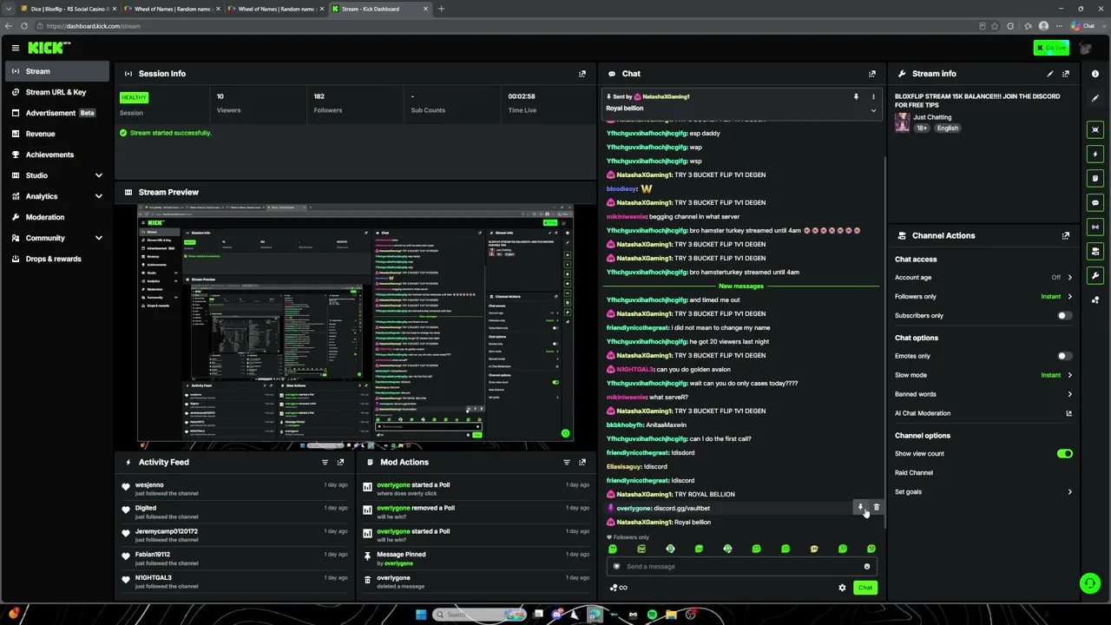Open the Followers only Instant setting

click(x=1056, y=297)
